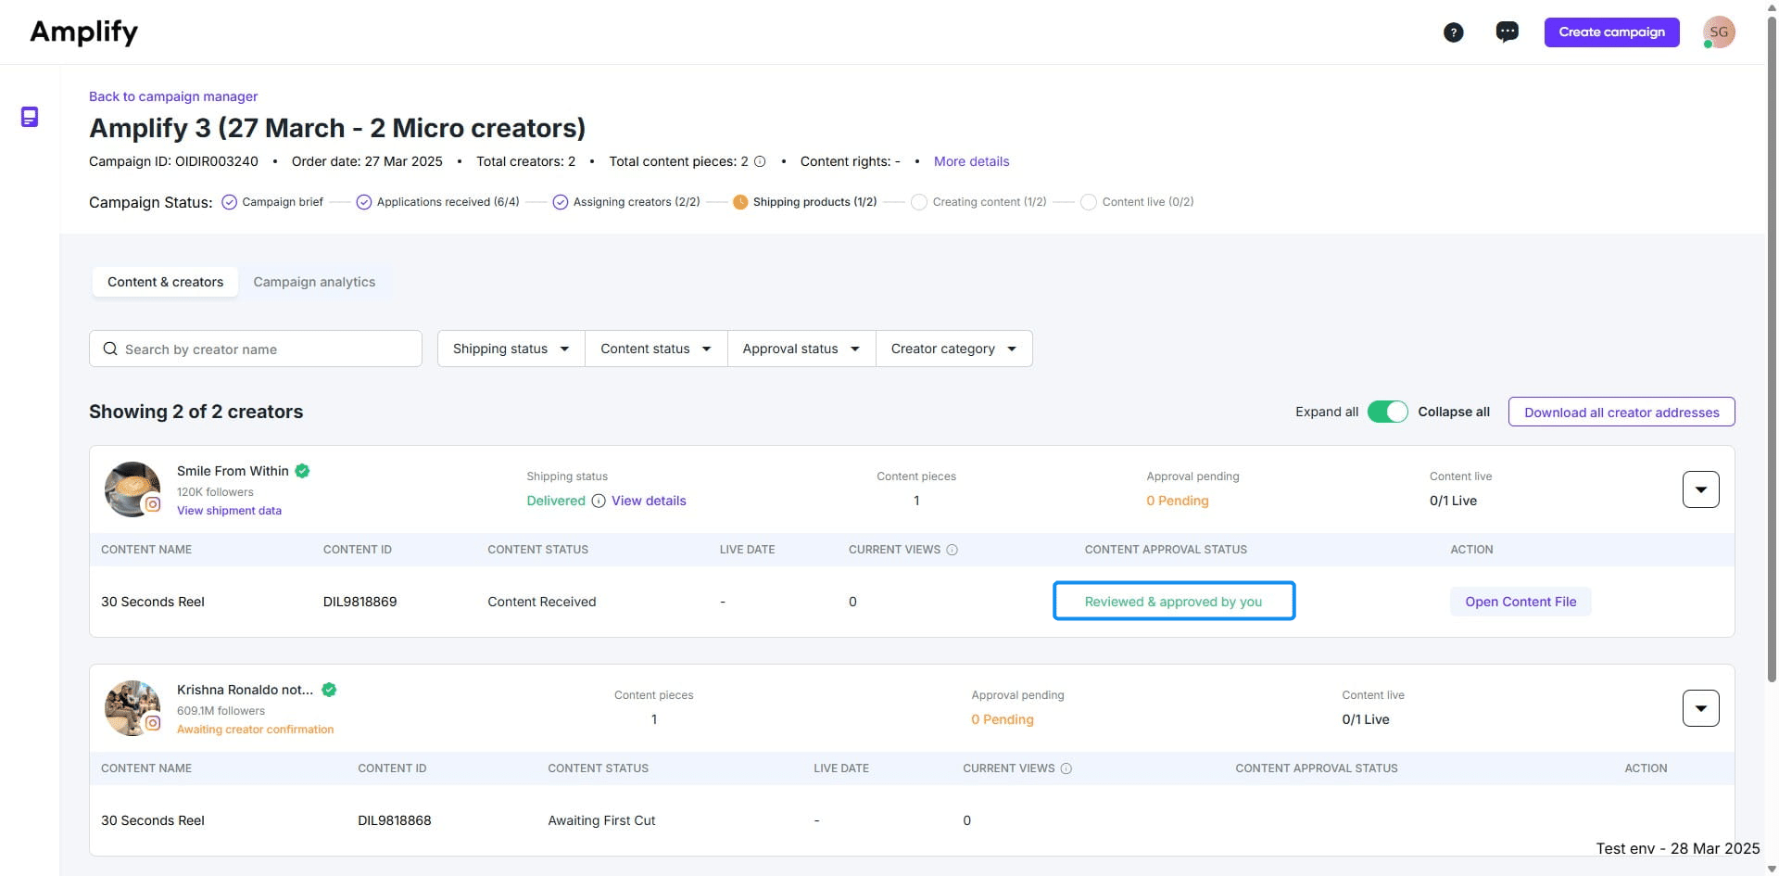1779x876 pixels.
Task: Follow the Back to campaign manager link
Action: point(173,96)
